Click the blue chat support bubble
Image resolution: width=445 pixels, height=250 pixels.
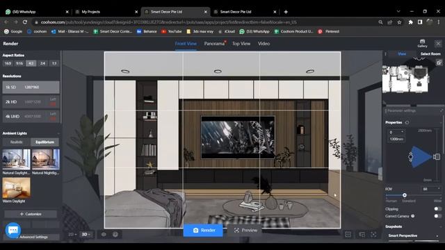13,230
